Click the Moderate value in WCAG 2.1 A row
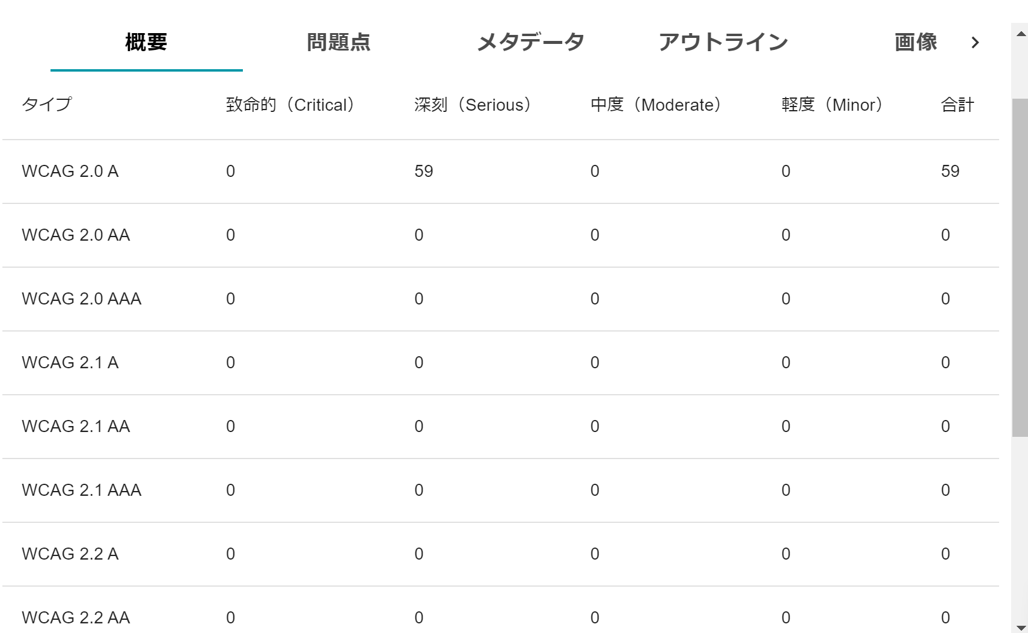The image size is (1028, 633). [595, 363]
